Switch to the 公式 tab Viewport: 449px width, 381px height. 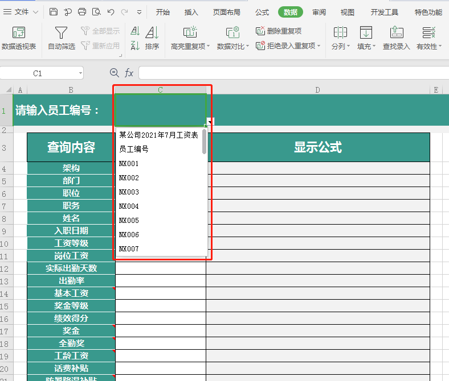tap(262, 13)
